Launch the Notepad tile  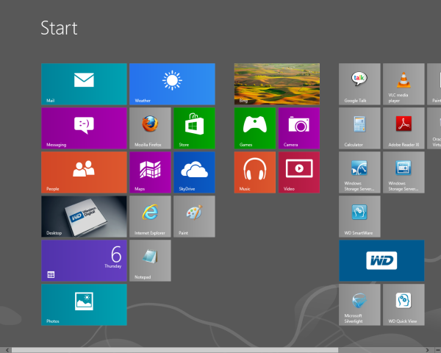tap(150, 260)
